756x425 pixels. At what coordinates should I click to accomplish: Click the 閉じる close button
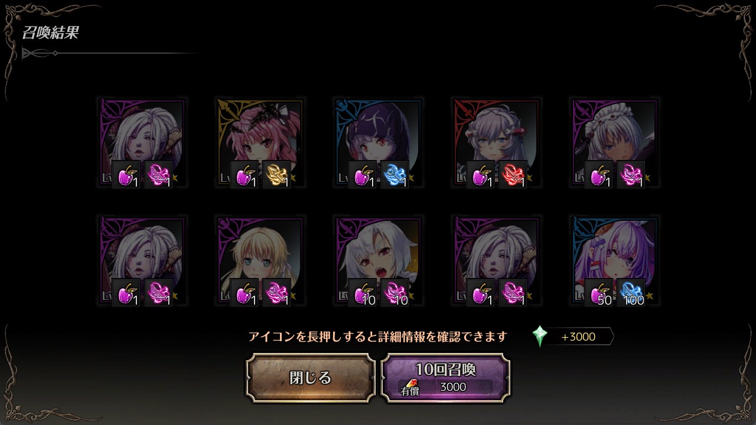311,378
